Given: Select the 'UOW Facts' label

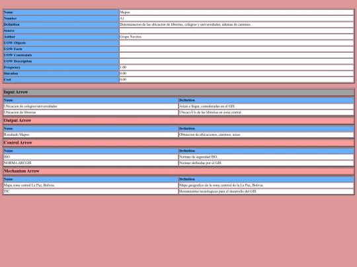Looking at the screenshot, I should 61,49.
